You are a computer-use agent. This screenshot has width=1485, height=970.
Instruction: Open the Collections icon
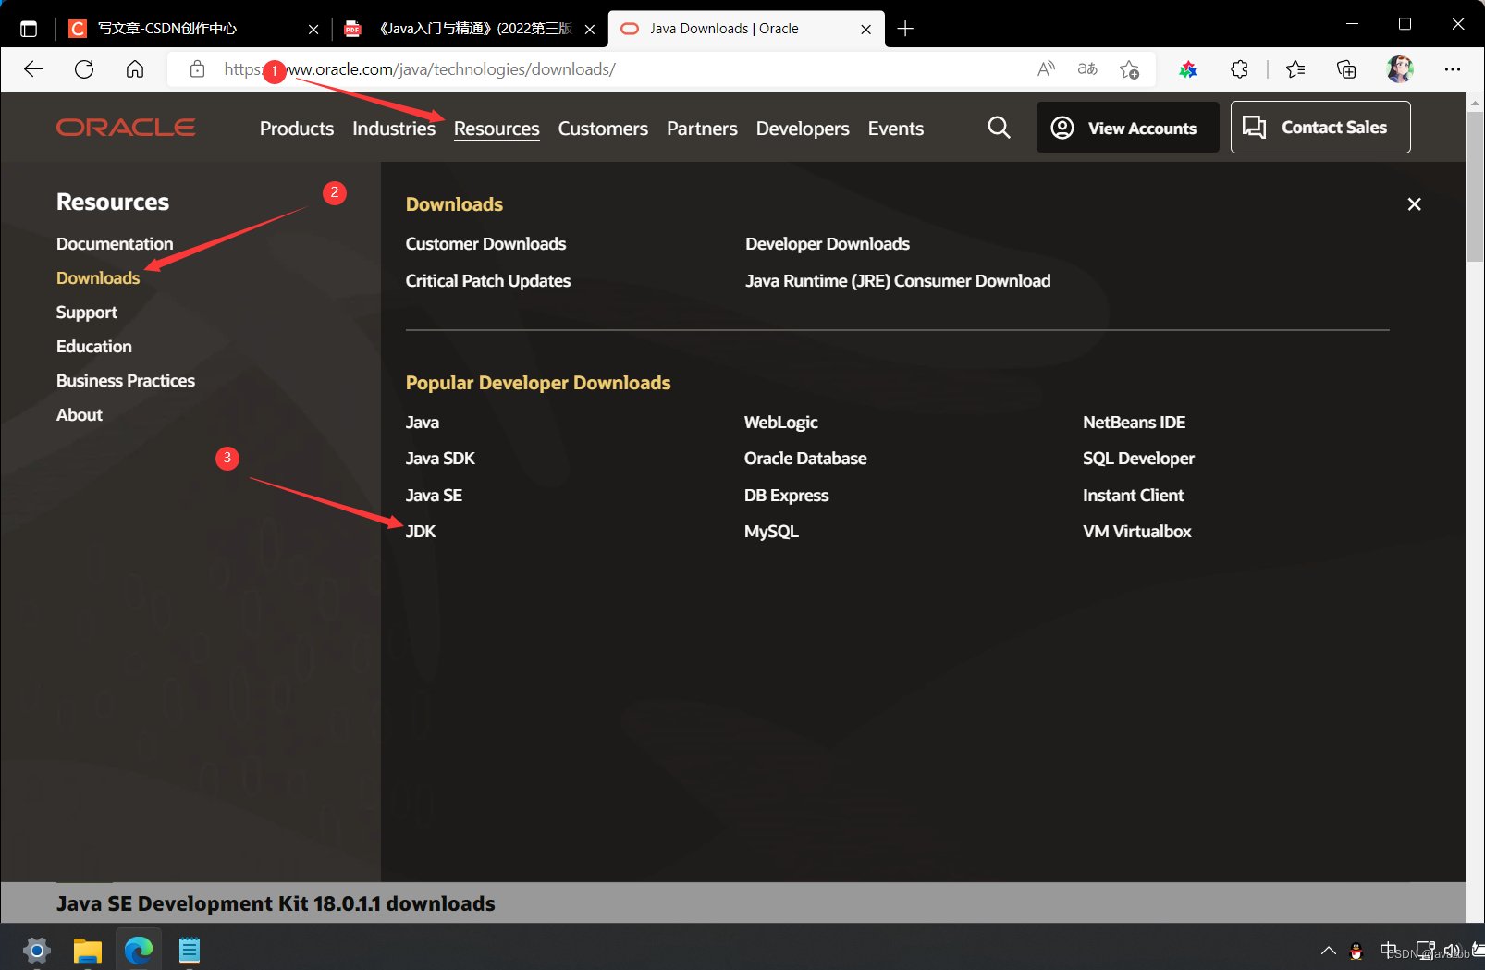pos(1346,69)
